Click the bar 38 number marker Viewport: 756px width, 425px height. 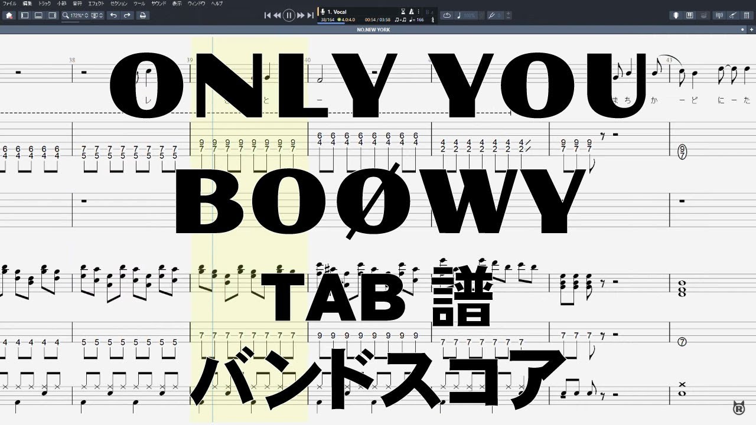click(72, 60)
